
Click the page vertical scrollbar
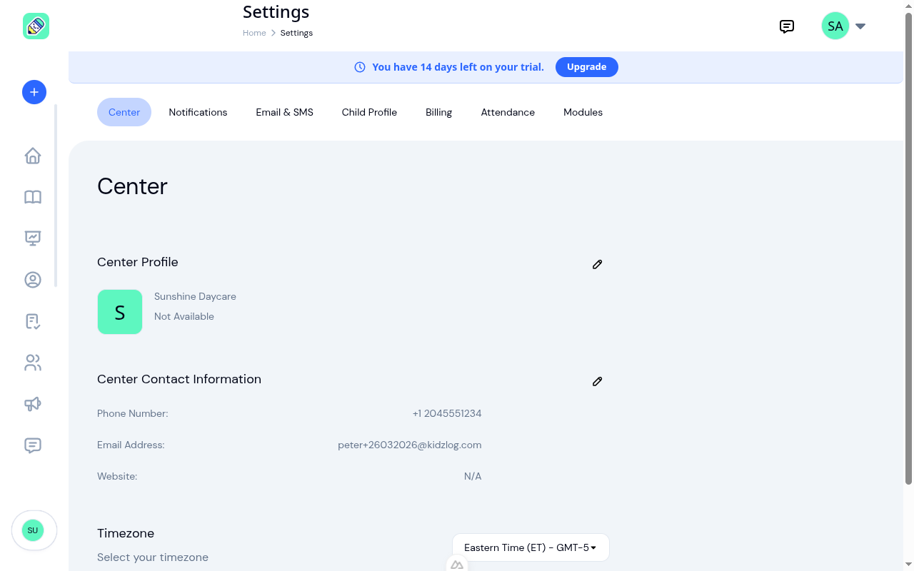click(908, 249)
